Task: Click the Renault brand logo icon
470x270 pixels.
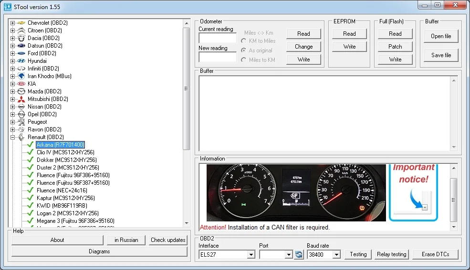Action: click(x=21, y=137)
